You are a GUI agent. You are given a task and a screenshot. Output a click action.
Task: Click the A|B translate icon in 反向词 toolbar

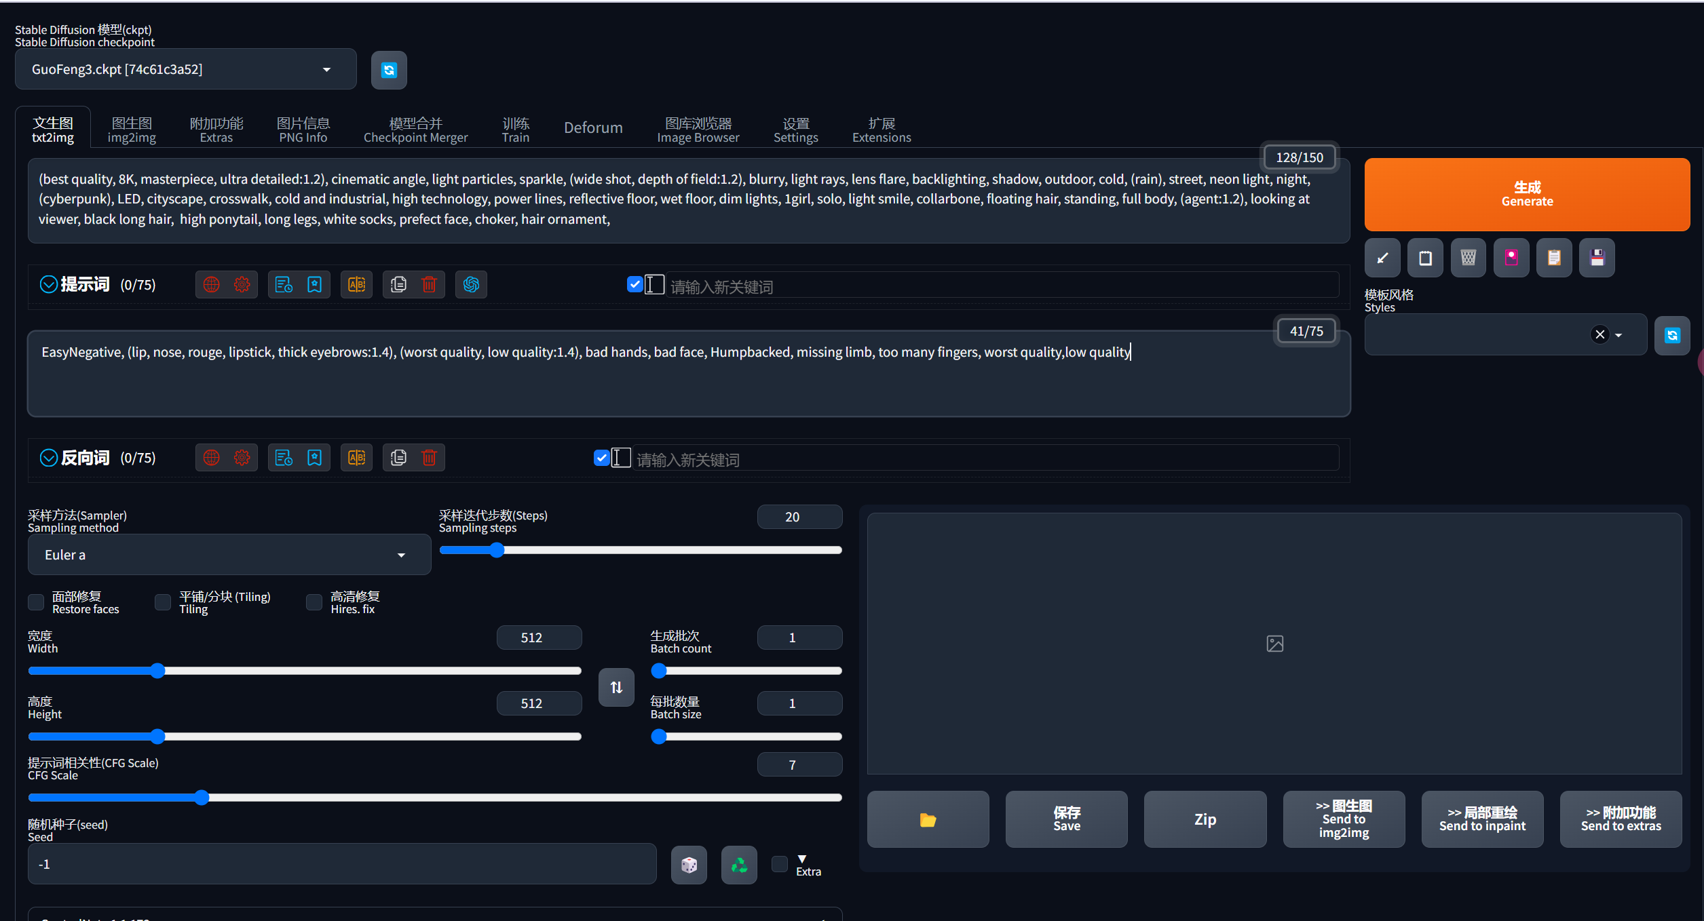(356, 458)
